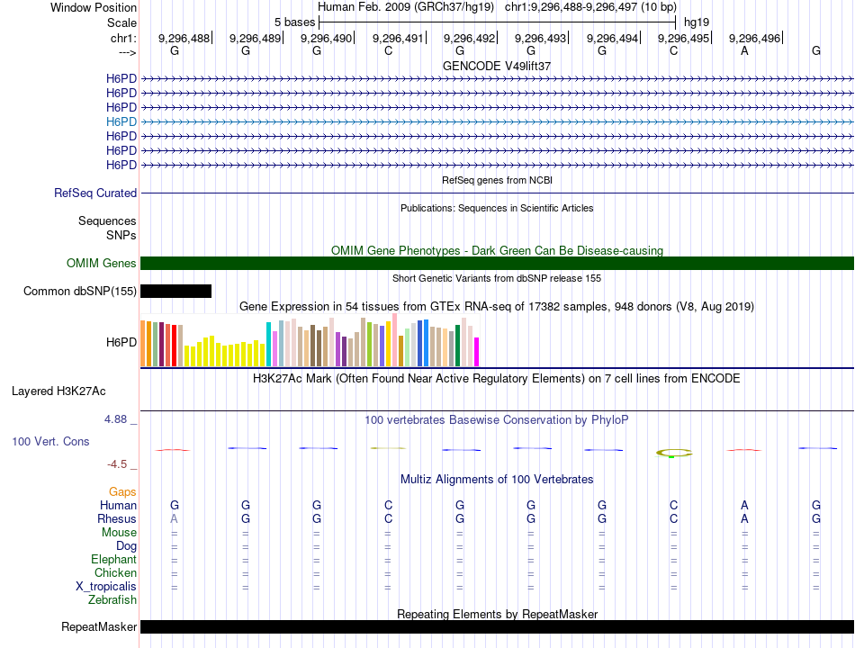Click the magenta bar in GTEx expression chart
Viewport: 855px width, 648px height.
pyautogui.click(x=477, y=351)
